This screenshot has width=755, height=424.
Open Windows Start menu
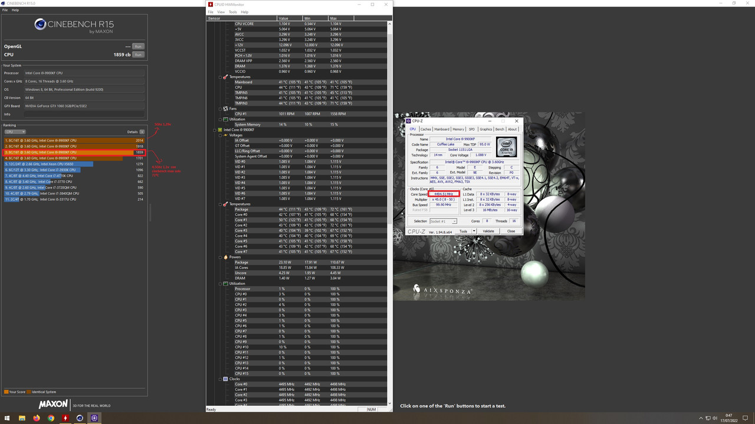pos(8,418)
